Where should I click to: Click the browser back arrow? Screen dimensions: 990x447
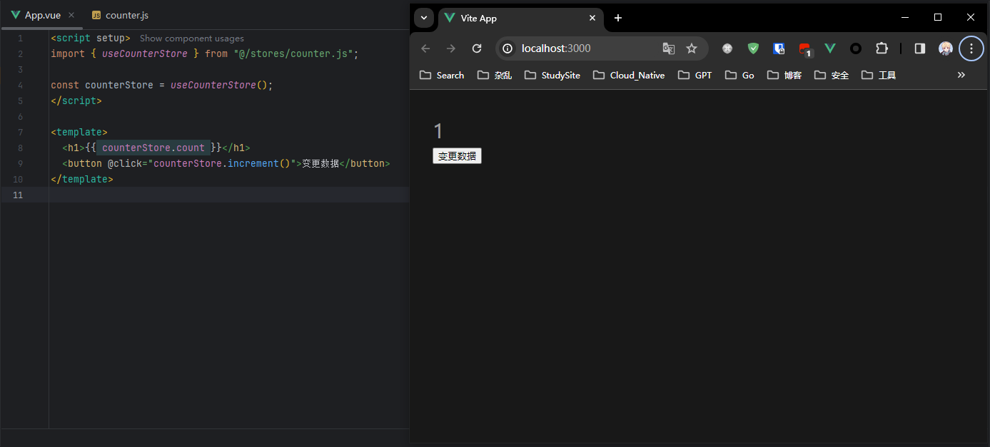click(x=425, y=48)
